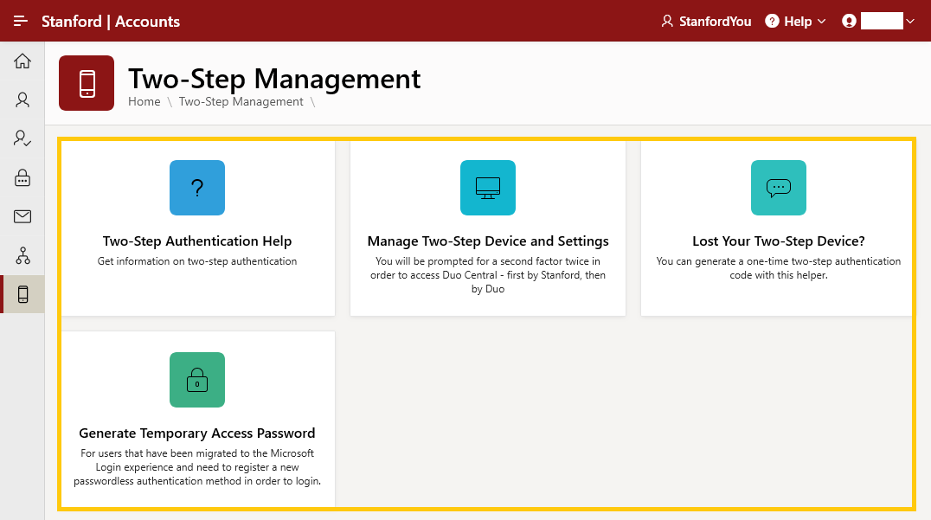Open Manage Two-Step Device and Settings title
Viewport: 931px width, 520px height.
click(x=488, y=241)
